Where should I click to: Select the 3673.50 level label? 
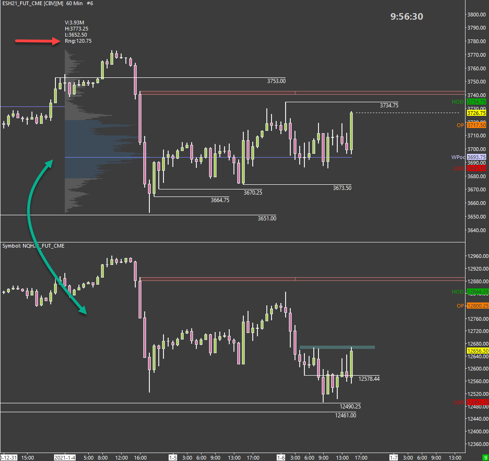(342, 188)
